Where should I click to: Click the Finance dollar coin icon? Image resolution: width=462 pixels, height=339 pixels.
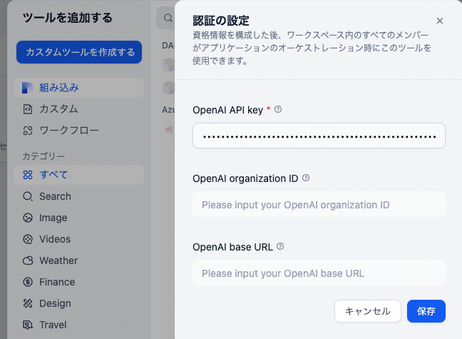[x=28, y=282]
